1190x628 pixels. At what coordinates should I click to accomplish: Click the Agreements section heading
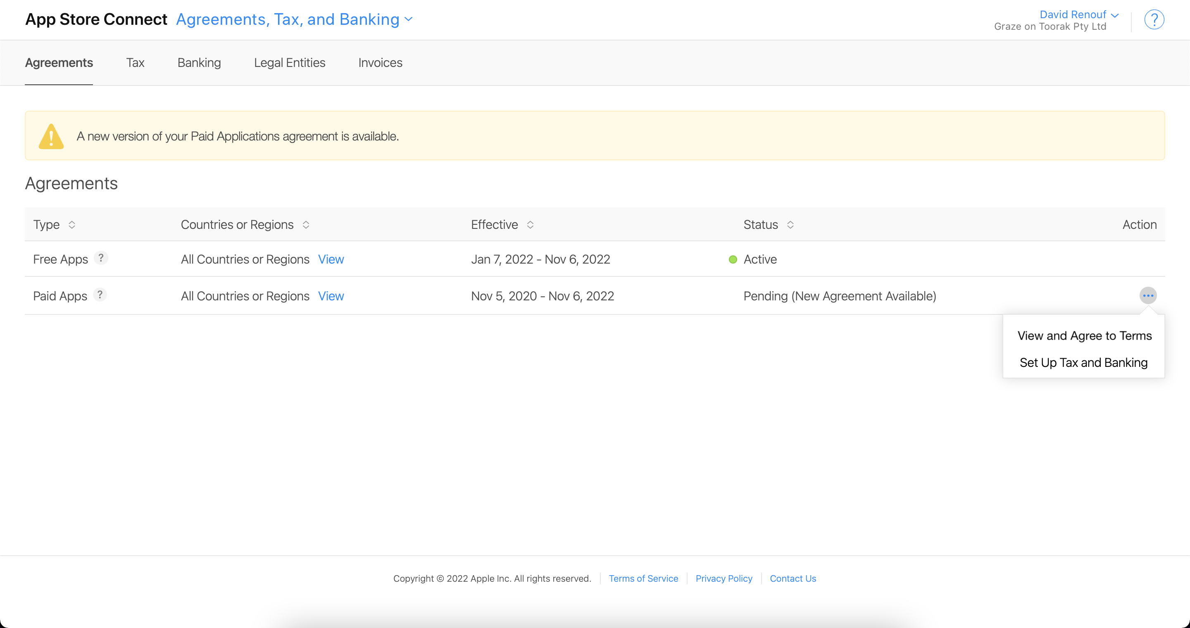pos(71,184)
